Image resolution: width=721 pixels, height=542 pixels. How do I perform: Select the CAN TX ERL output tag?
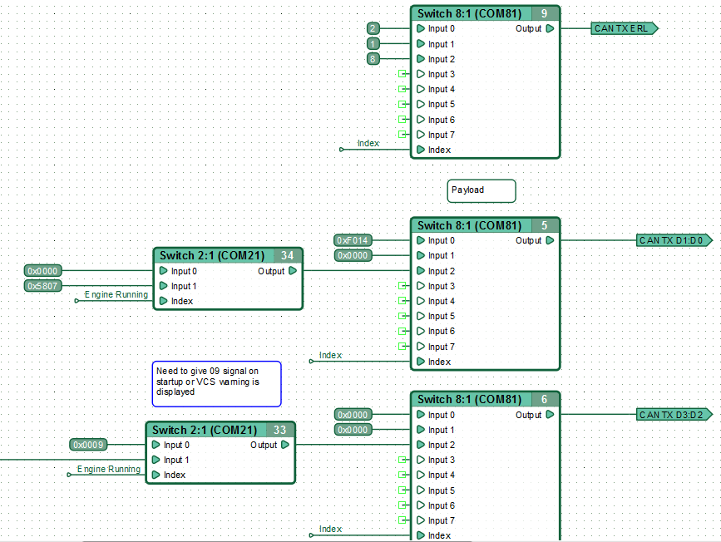pos(625,28)
